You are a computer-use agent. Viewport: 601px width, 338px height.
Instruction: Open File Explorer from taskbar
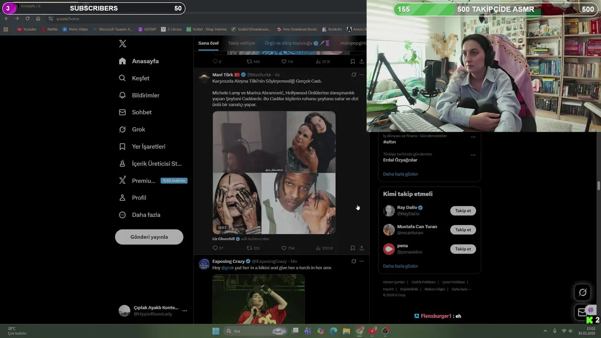[x=346, y=331]
